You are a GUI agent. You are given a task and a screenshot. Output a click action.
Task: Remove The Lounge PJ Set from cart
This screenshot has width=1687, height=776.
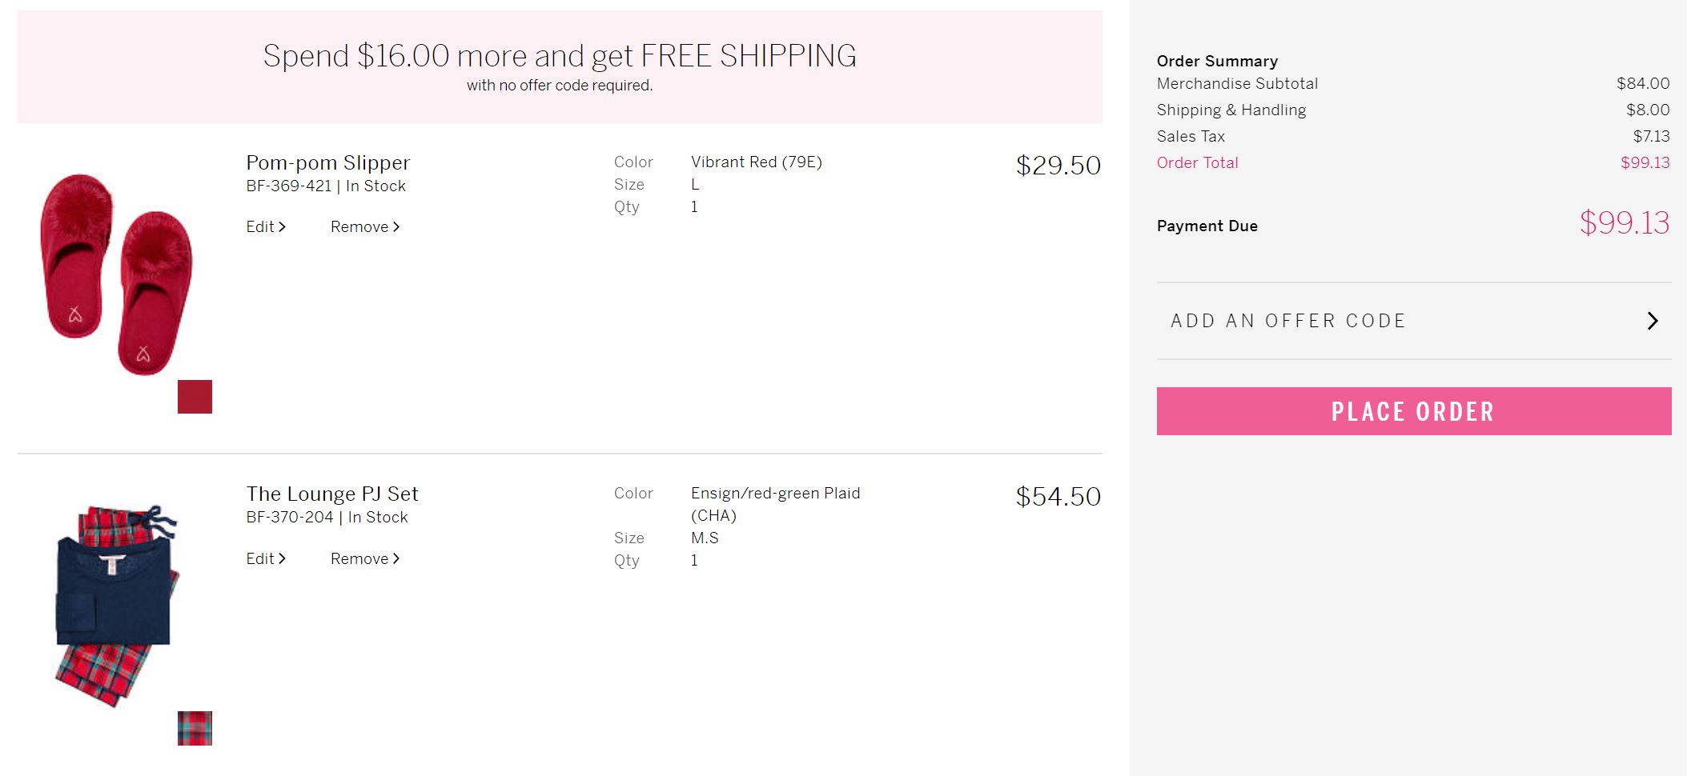[364, 559]
